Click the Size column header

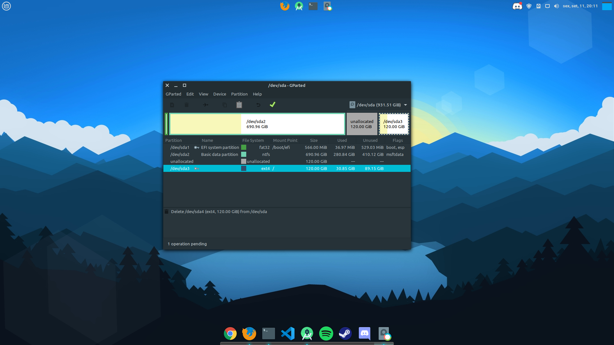314,140
